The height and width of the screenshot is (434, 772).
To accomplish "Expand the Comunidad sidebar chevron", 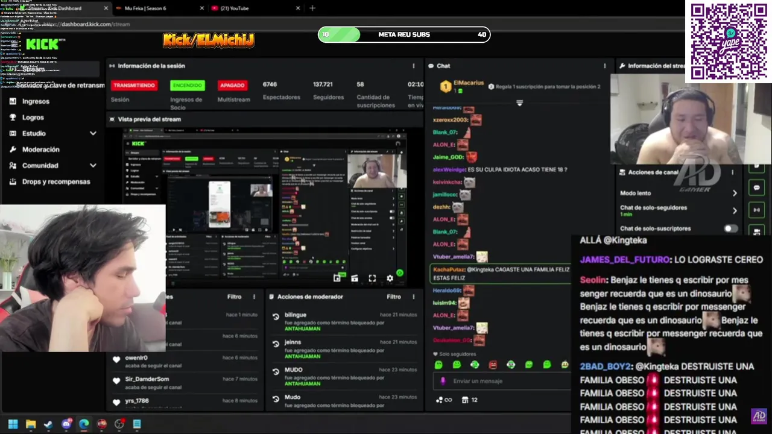I will pyautogui.click(x=93, y=165).
